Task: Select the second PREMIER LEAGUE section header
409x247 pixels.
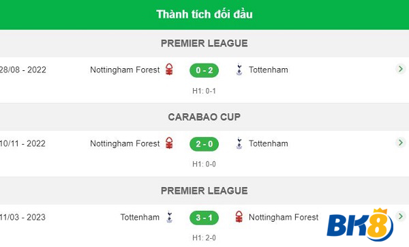Action: point(204,190)
